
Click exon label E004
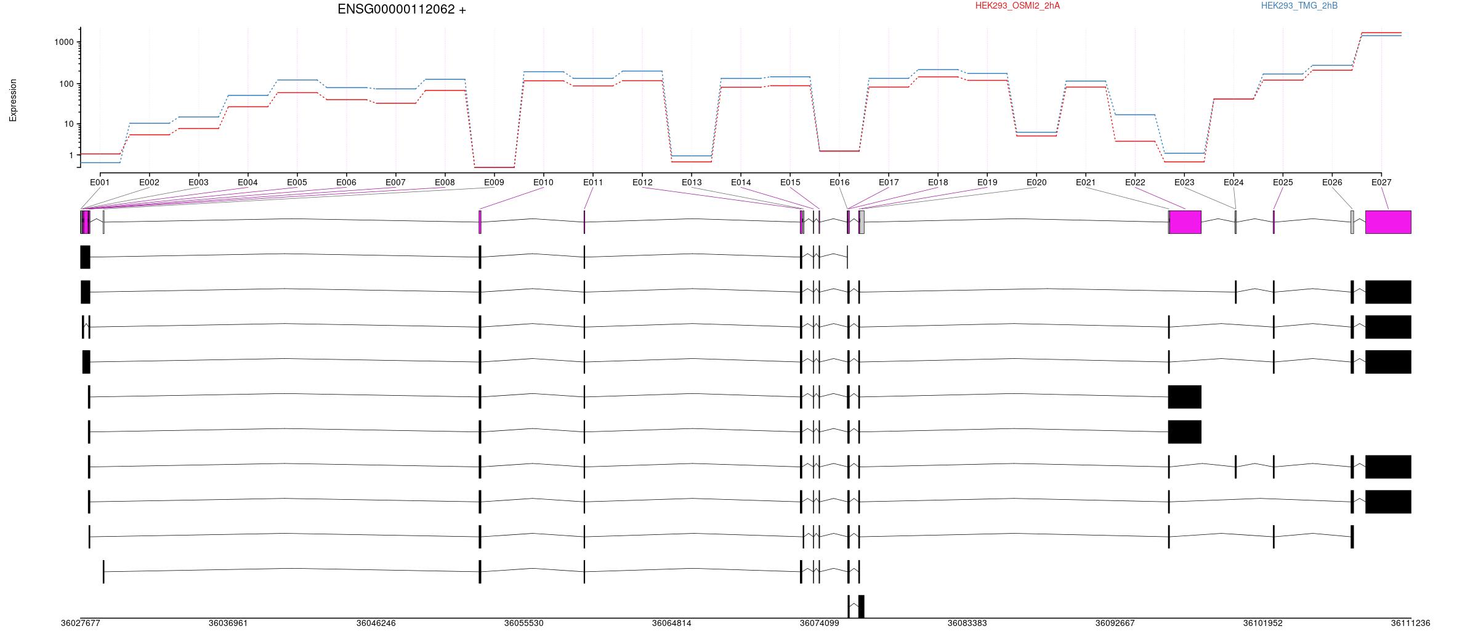click(x=248, y=182)
